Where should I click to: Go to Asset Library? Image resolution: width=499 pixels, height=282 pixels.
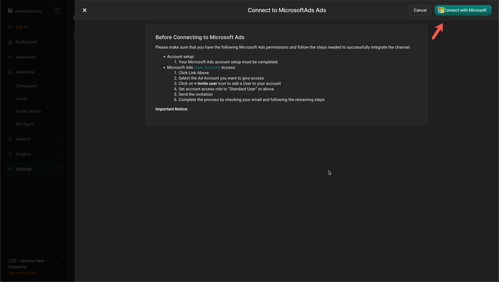[28, 111]
